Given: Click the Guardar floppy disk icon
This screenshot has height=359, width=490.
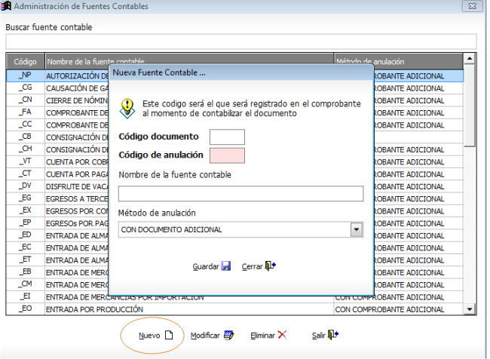Looking at the screenshot, I should tap(226, 266).
